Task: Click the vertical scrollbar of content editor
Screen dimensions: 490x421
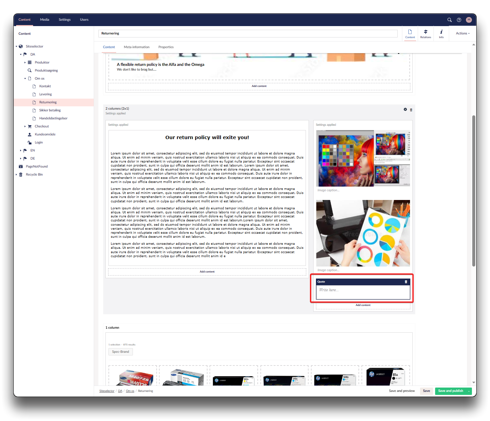Action: coord(474,191)
